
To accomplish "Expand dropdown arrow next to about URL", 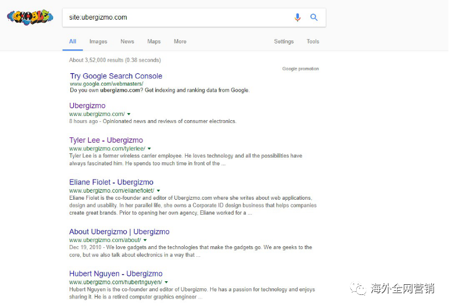I will (x=145, y=240).
